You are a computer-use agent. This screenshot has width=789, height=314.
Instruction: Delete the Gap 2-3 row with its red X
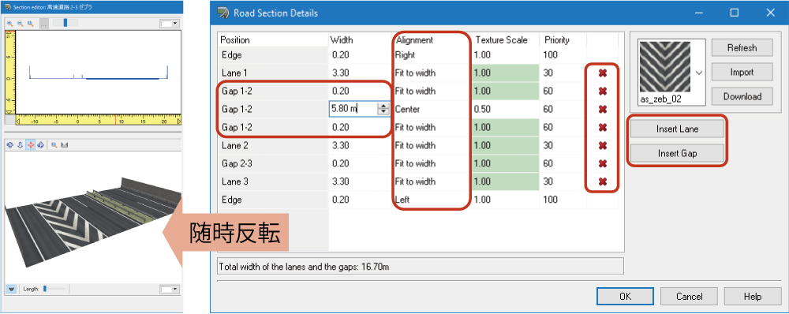point(602,164)
